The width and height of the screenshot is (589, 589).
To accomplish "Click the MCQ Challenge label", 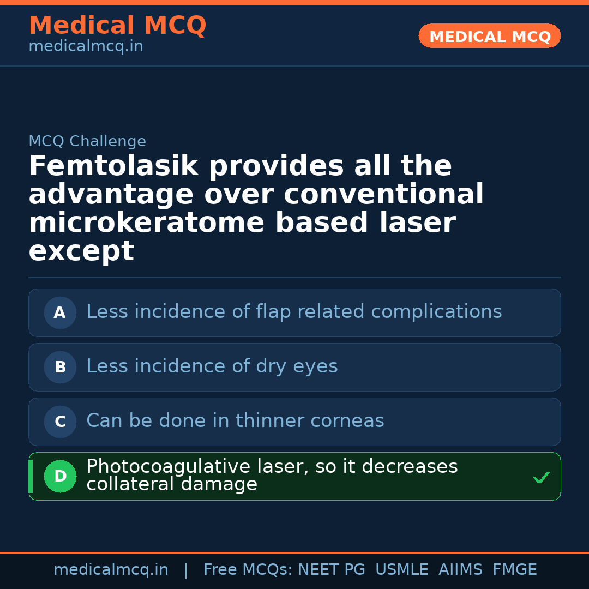I will tap(87, 141).
